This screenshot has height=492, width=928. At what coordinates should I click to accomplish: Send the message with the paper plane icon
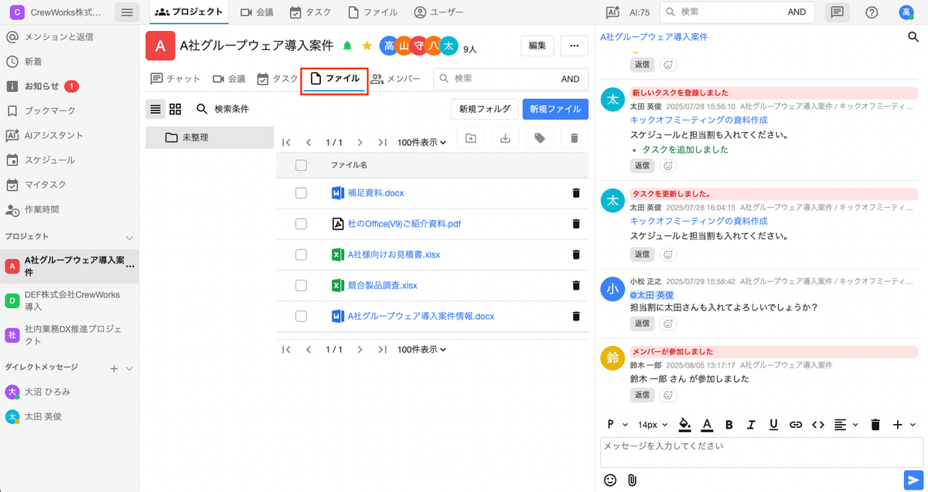pyautogui.click(x=911, y=479)
